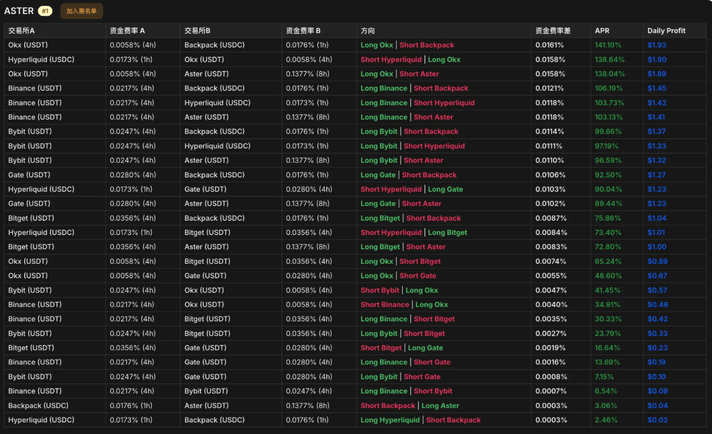Open the $1.90 daily profit link
This screenshot has width=712, height=434.
click(x=657, y=60)
